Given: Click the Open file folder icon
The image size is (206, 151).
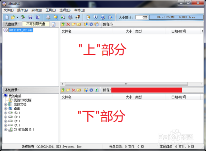Looking at the screenshot, I should pos(13,17).
